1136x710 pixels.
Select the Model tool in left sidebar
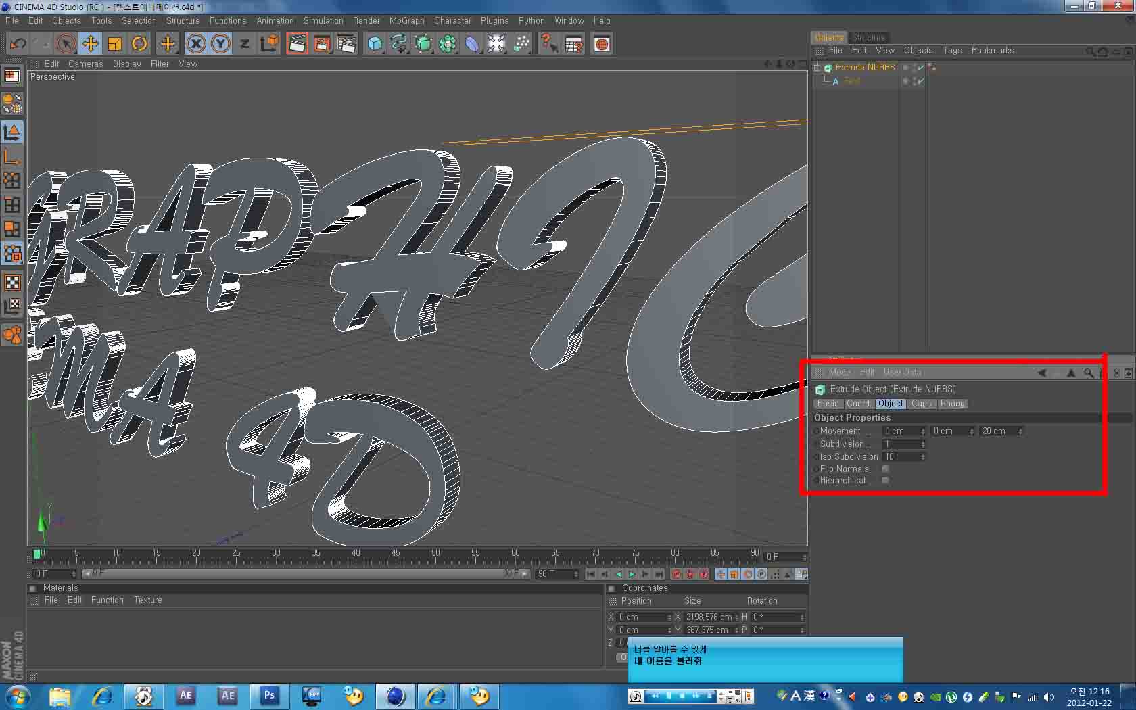click(x=12, y=132)
